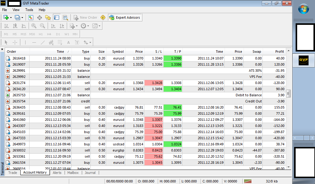Click the GVF icon in the right sidebar

303,60
